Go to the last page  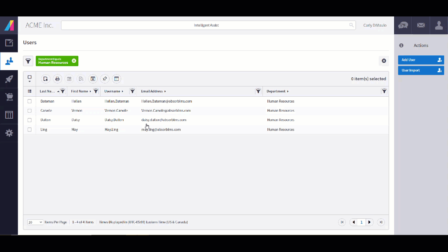(381, 222)
